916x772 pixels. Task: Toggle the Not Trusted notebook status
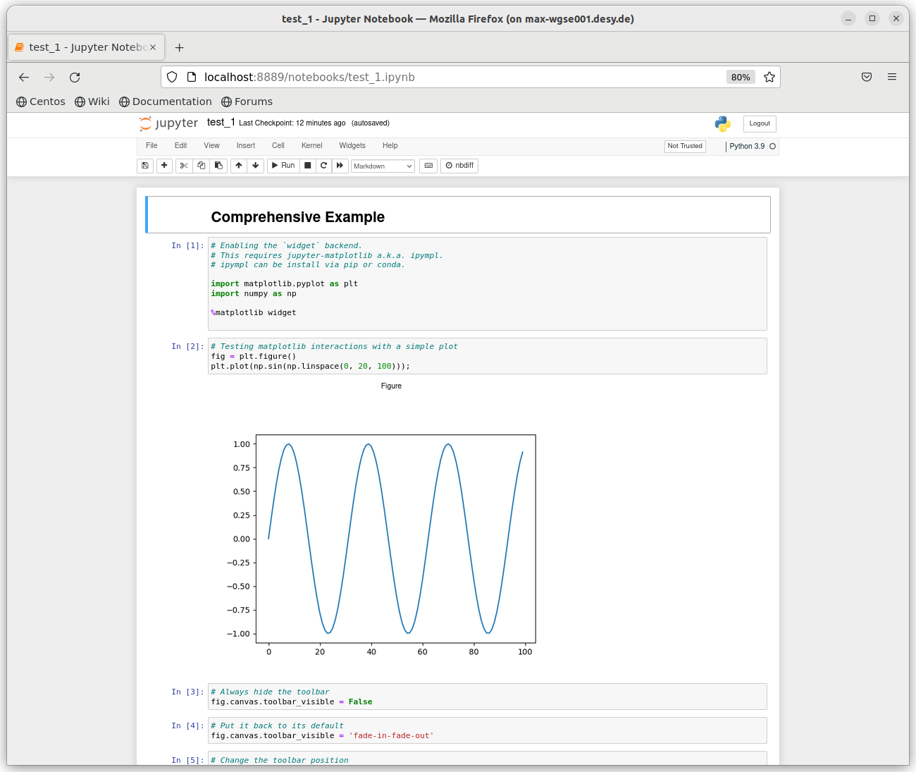point(685,146)
